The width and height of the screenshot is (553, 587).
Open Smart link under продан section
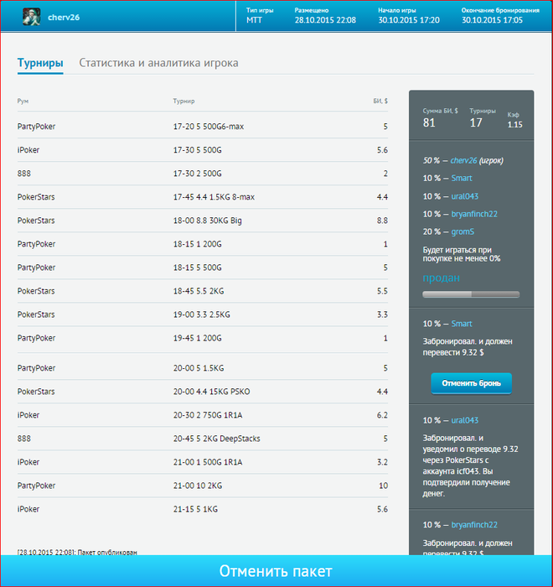tap(462, 324)
